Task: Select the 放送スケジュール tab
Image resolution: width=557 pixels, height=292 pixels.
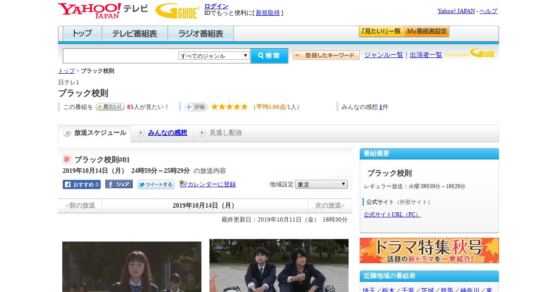Action: 95,133
